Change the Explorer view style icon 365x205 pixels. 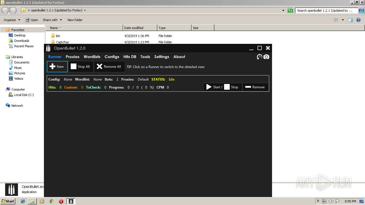coord(336,20)
